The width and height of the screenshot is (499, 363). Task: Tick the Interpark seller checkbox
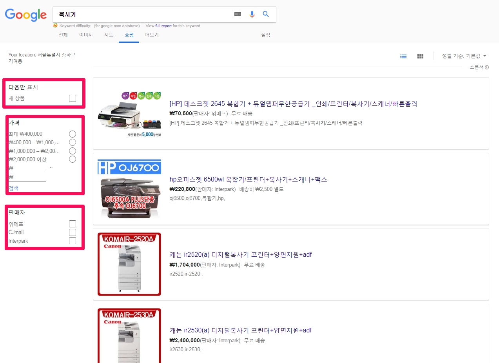(73, 241)
